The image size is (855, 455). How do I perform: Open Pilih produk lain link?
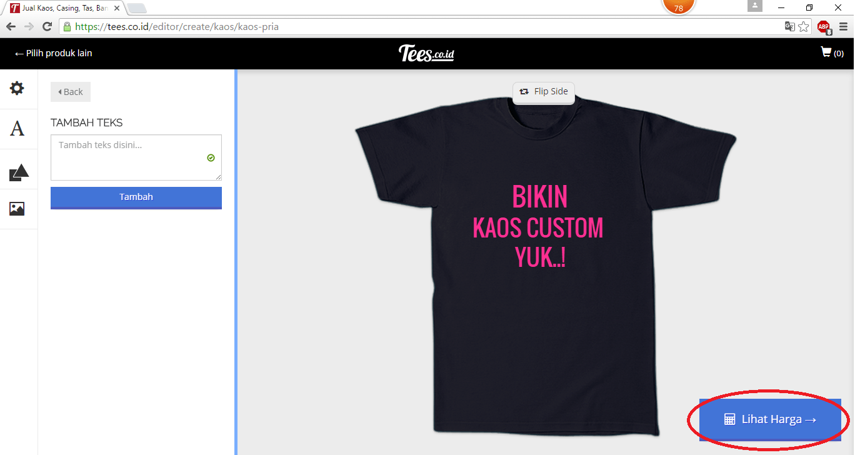pos(52,53)
